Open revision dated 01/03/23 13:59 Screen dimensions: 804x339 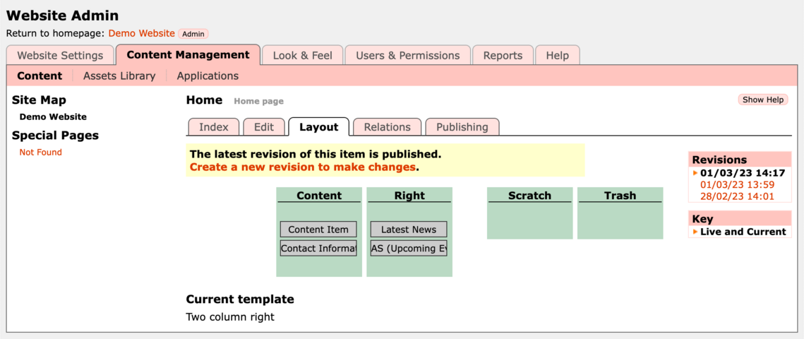coord(737,184)
